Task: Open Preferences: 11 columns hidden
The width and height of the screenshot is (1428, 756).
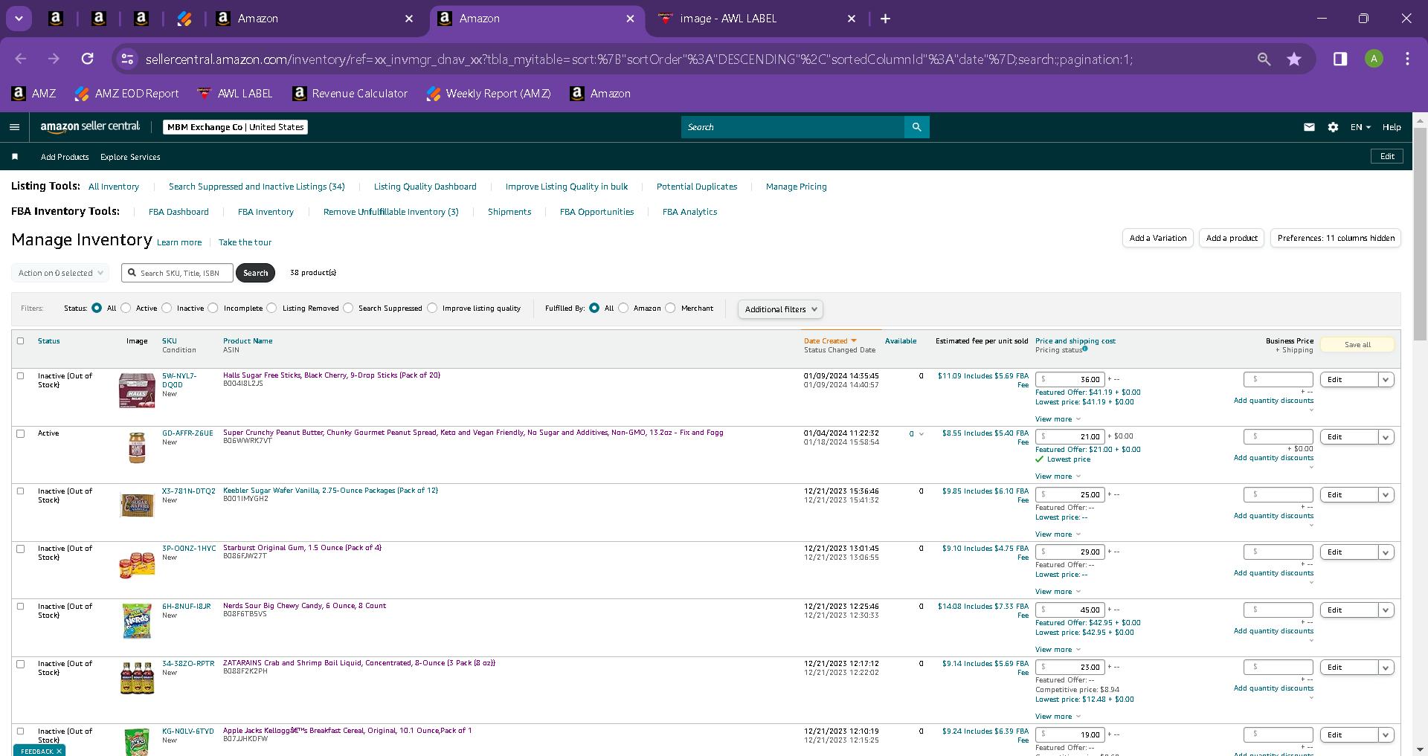Action: pyautogui.click(x=1336, y=238)
